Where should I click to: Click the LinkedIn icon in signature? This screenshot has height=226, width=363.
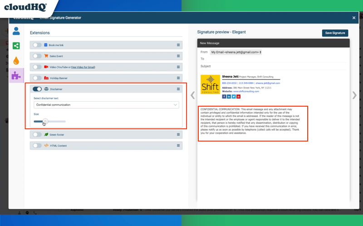[229, 97]
